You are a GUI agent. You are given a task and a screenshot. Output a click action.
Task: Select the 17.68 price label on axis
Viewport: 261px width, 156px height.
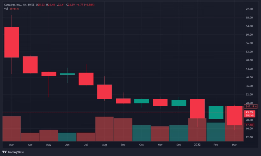(249, 125)
